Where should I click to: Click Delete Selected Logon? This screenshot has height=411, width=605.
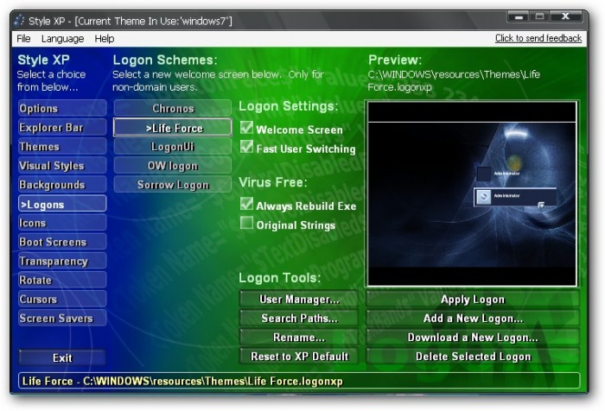[x=473, y=357]
